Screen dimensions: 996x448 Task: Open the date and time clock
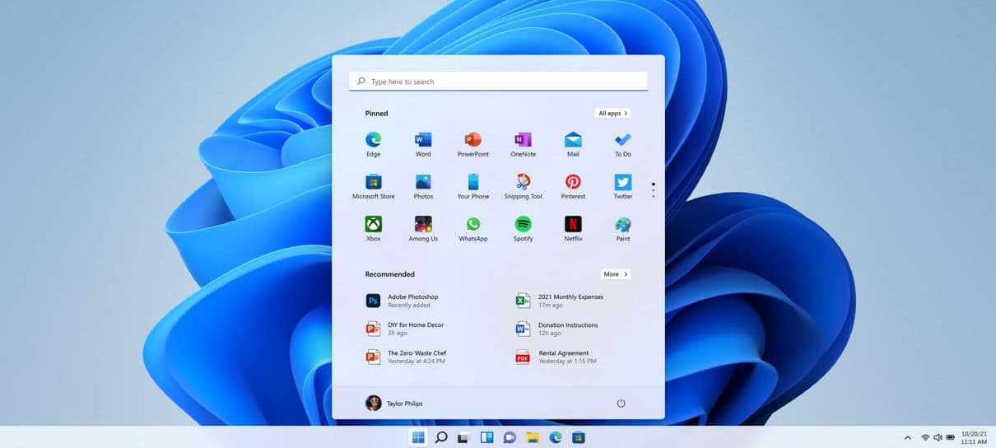(x=974, y=437)
